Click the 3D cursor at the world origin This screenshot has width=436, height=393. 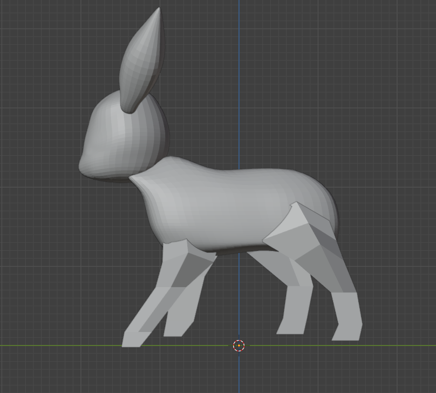(x=239, y=345)
